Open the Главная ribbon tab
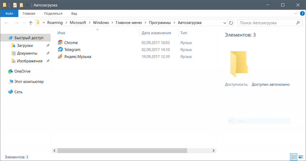The height and width of the screenshot is (161, 306). (x=29, y=13)
